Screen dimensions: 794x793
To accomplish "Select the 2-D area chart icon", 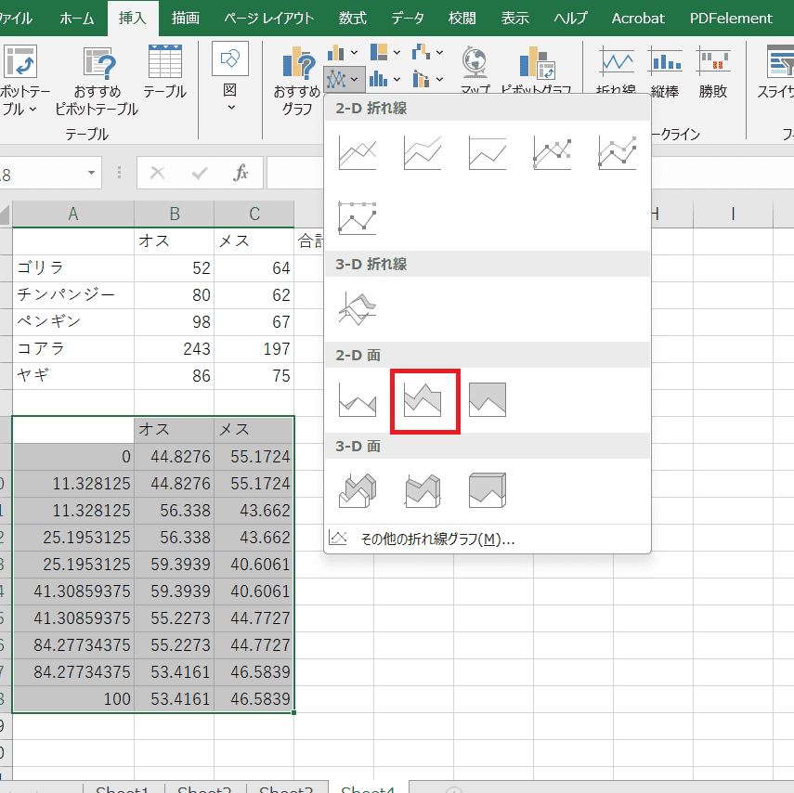I will [358, 400].
